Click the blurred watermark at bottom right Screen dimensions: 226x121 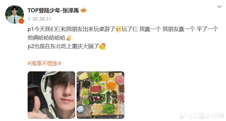click(202, 115)
